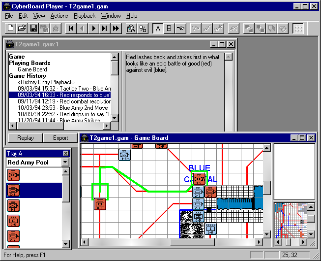Click the play next move arrow

[x=93, y=28]
